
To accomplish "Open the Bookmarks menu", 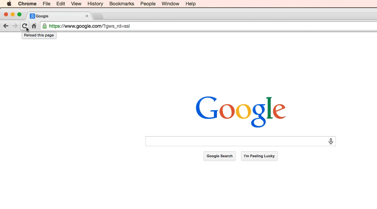I will [122, 4].
